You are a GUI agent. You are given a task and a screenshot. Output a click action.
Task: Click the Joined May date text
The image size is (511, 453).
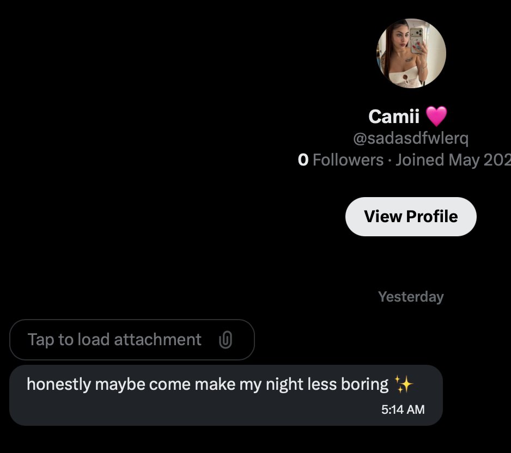coord(453,160)
